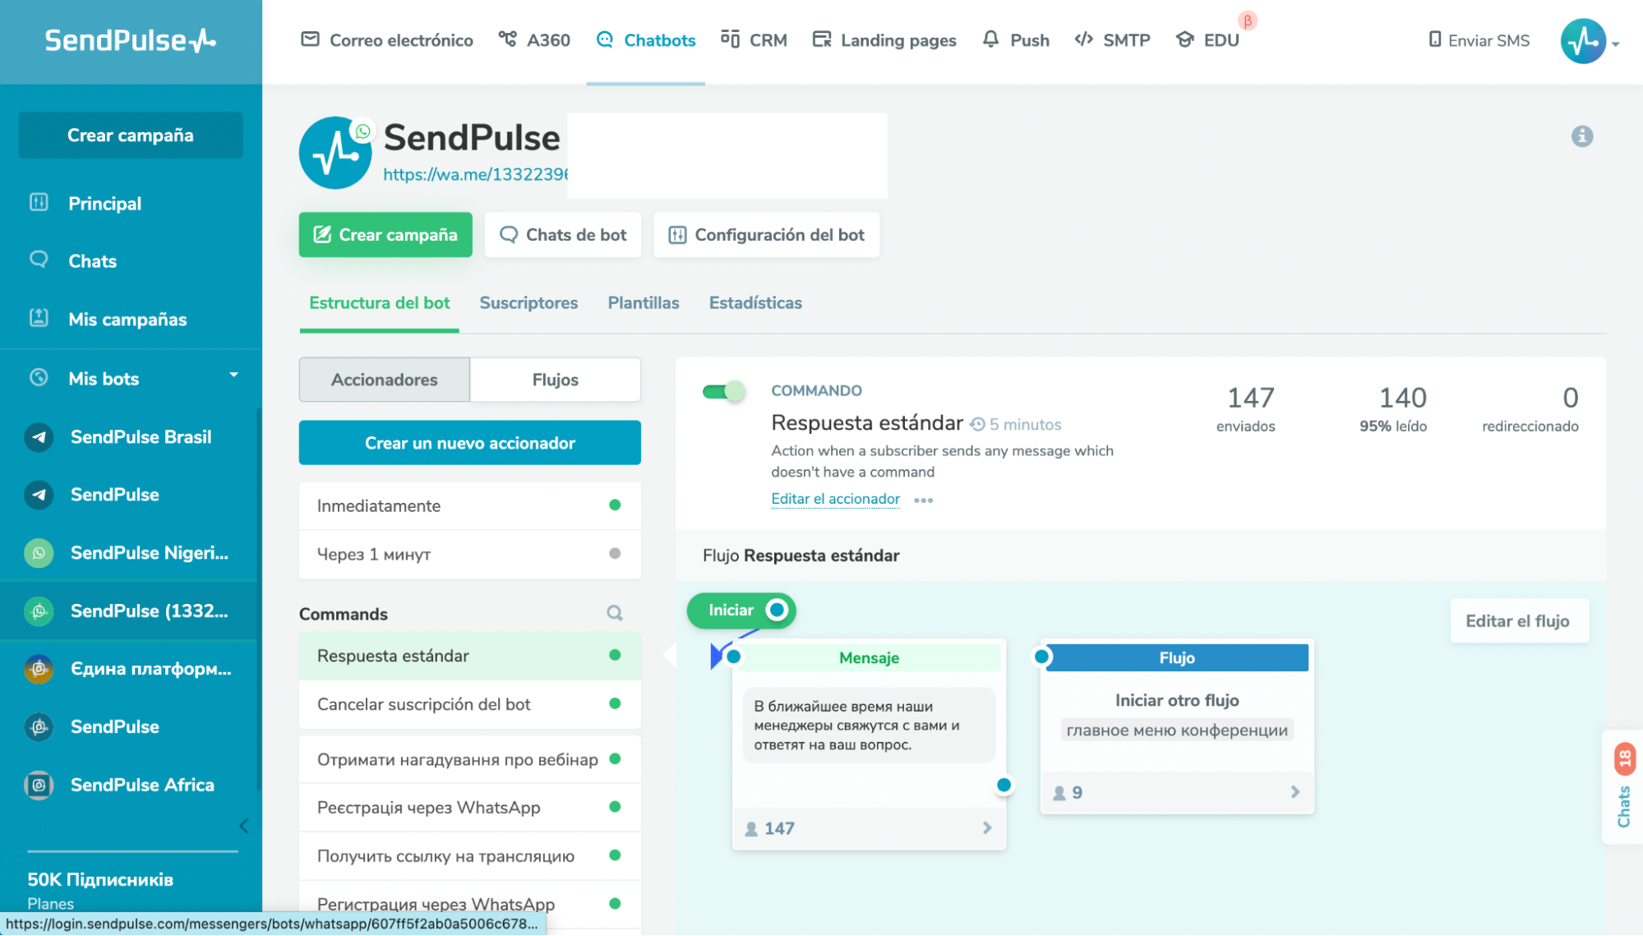Select the Accionadores tab

point(385,380)
